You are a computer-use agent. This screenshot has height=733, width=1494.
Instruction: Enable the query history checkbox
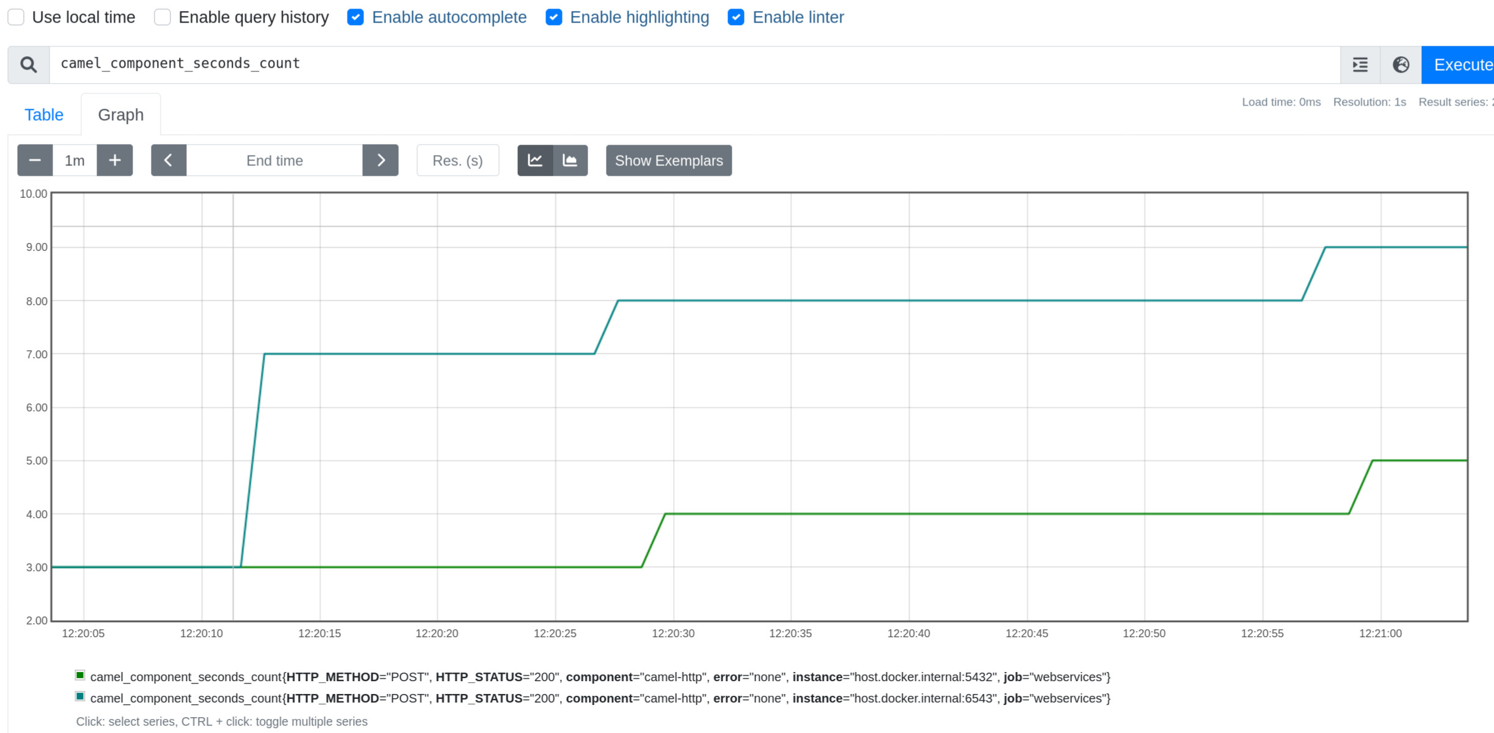tap(162, 17)
